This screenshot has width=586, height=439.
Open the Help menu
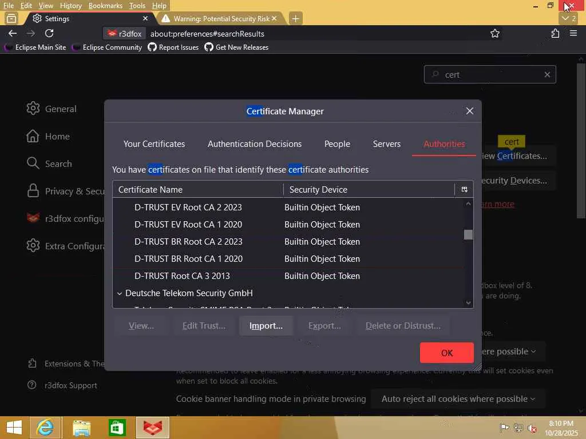(159, 6)
